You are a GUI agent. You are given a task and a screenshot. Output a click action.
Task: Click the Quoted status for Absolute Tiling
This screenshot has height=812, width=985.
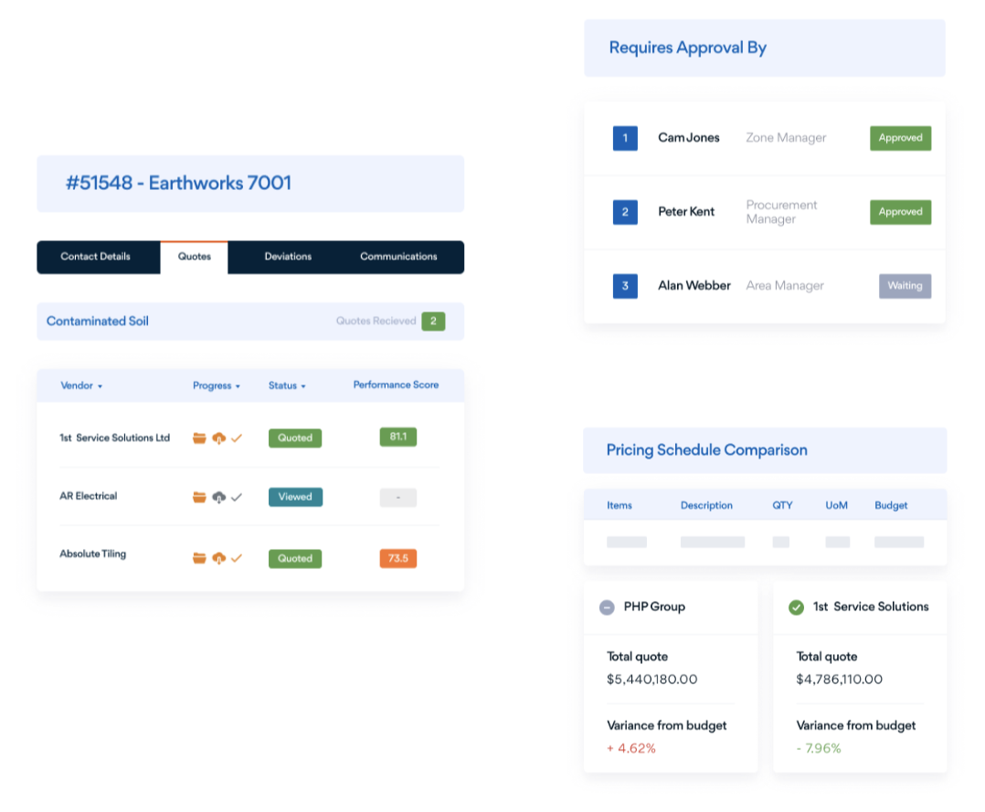click(x=295, y=558)
